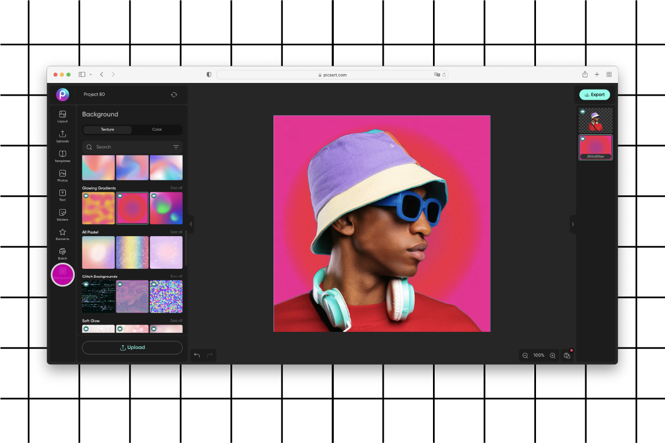
Task: Zoom in on the canvas
Action: (552, 355)
